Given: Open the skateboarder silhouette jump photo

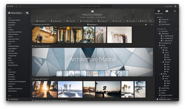Looking at the screenshot, I should click(x=108, y=89).
